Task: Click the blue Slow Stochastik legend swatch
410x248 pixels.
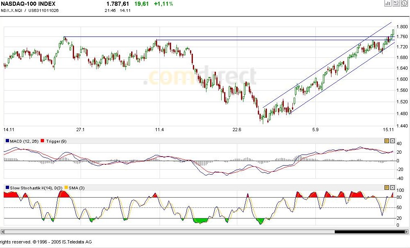Action: 7,187
